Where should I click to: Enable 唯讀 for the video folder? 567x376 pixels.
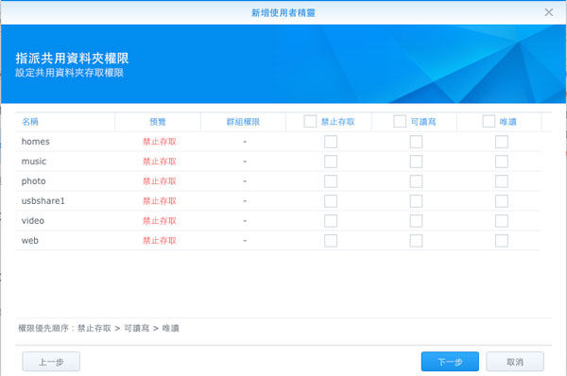tap(502, 221)
